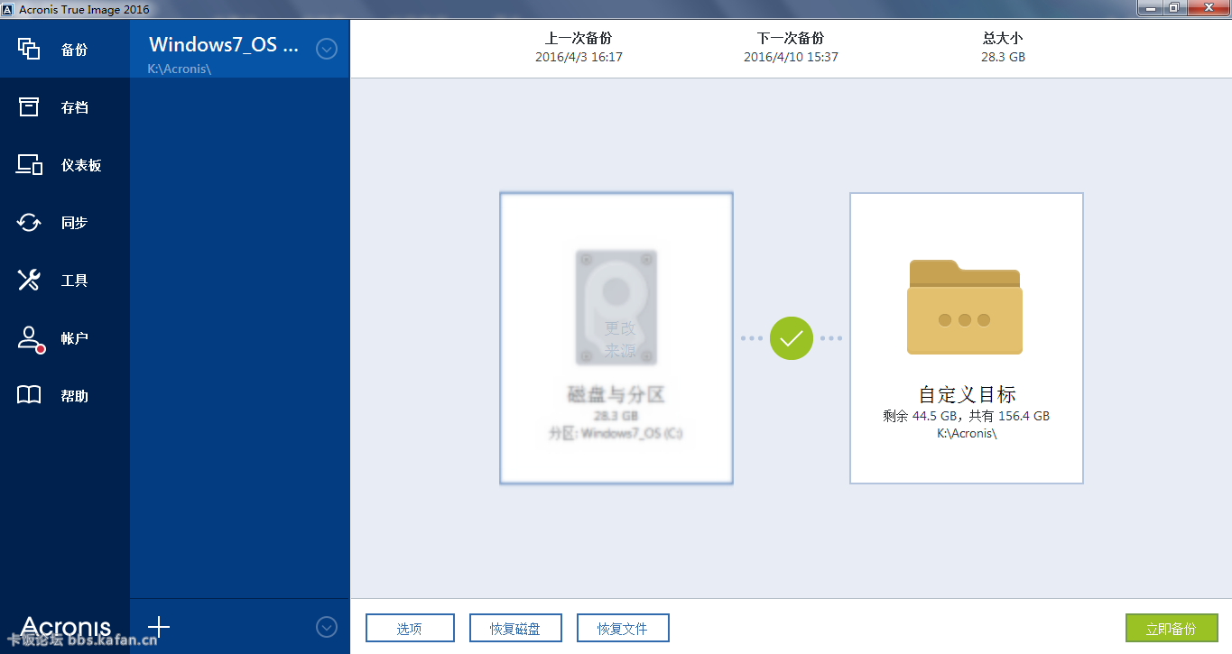Viewport: 1232px width, 654px height.
Task: Select the 自定义目标 destination tile
Action: pos(967,338)
